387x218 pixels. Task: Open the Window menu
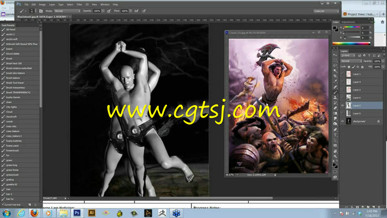pyautogui.click(x=105, y=4)
